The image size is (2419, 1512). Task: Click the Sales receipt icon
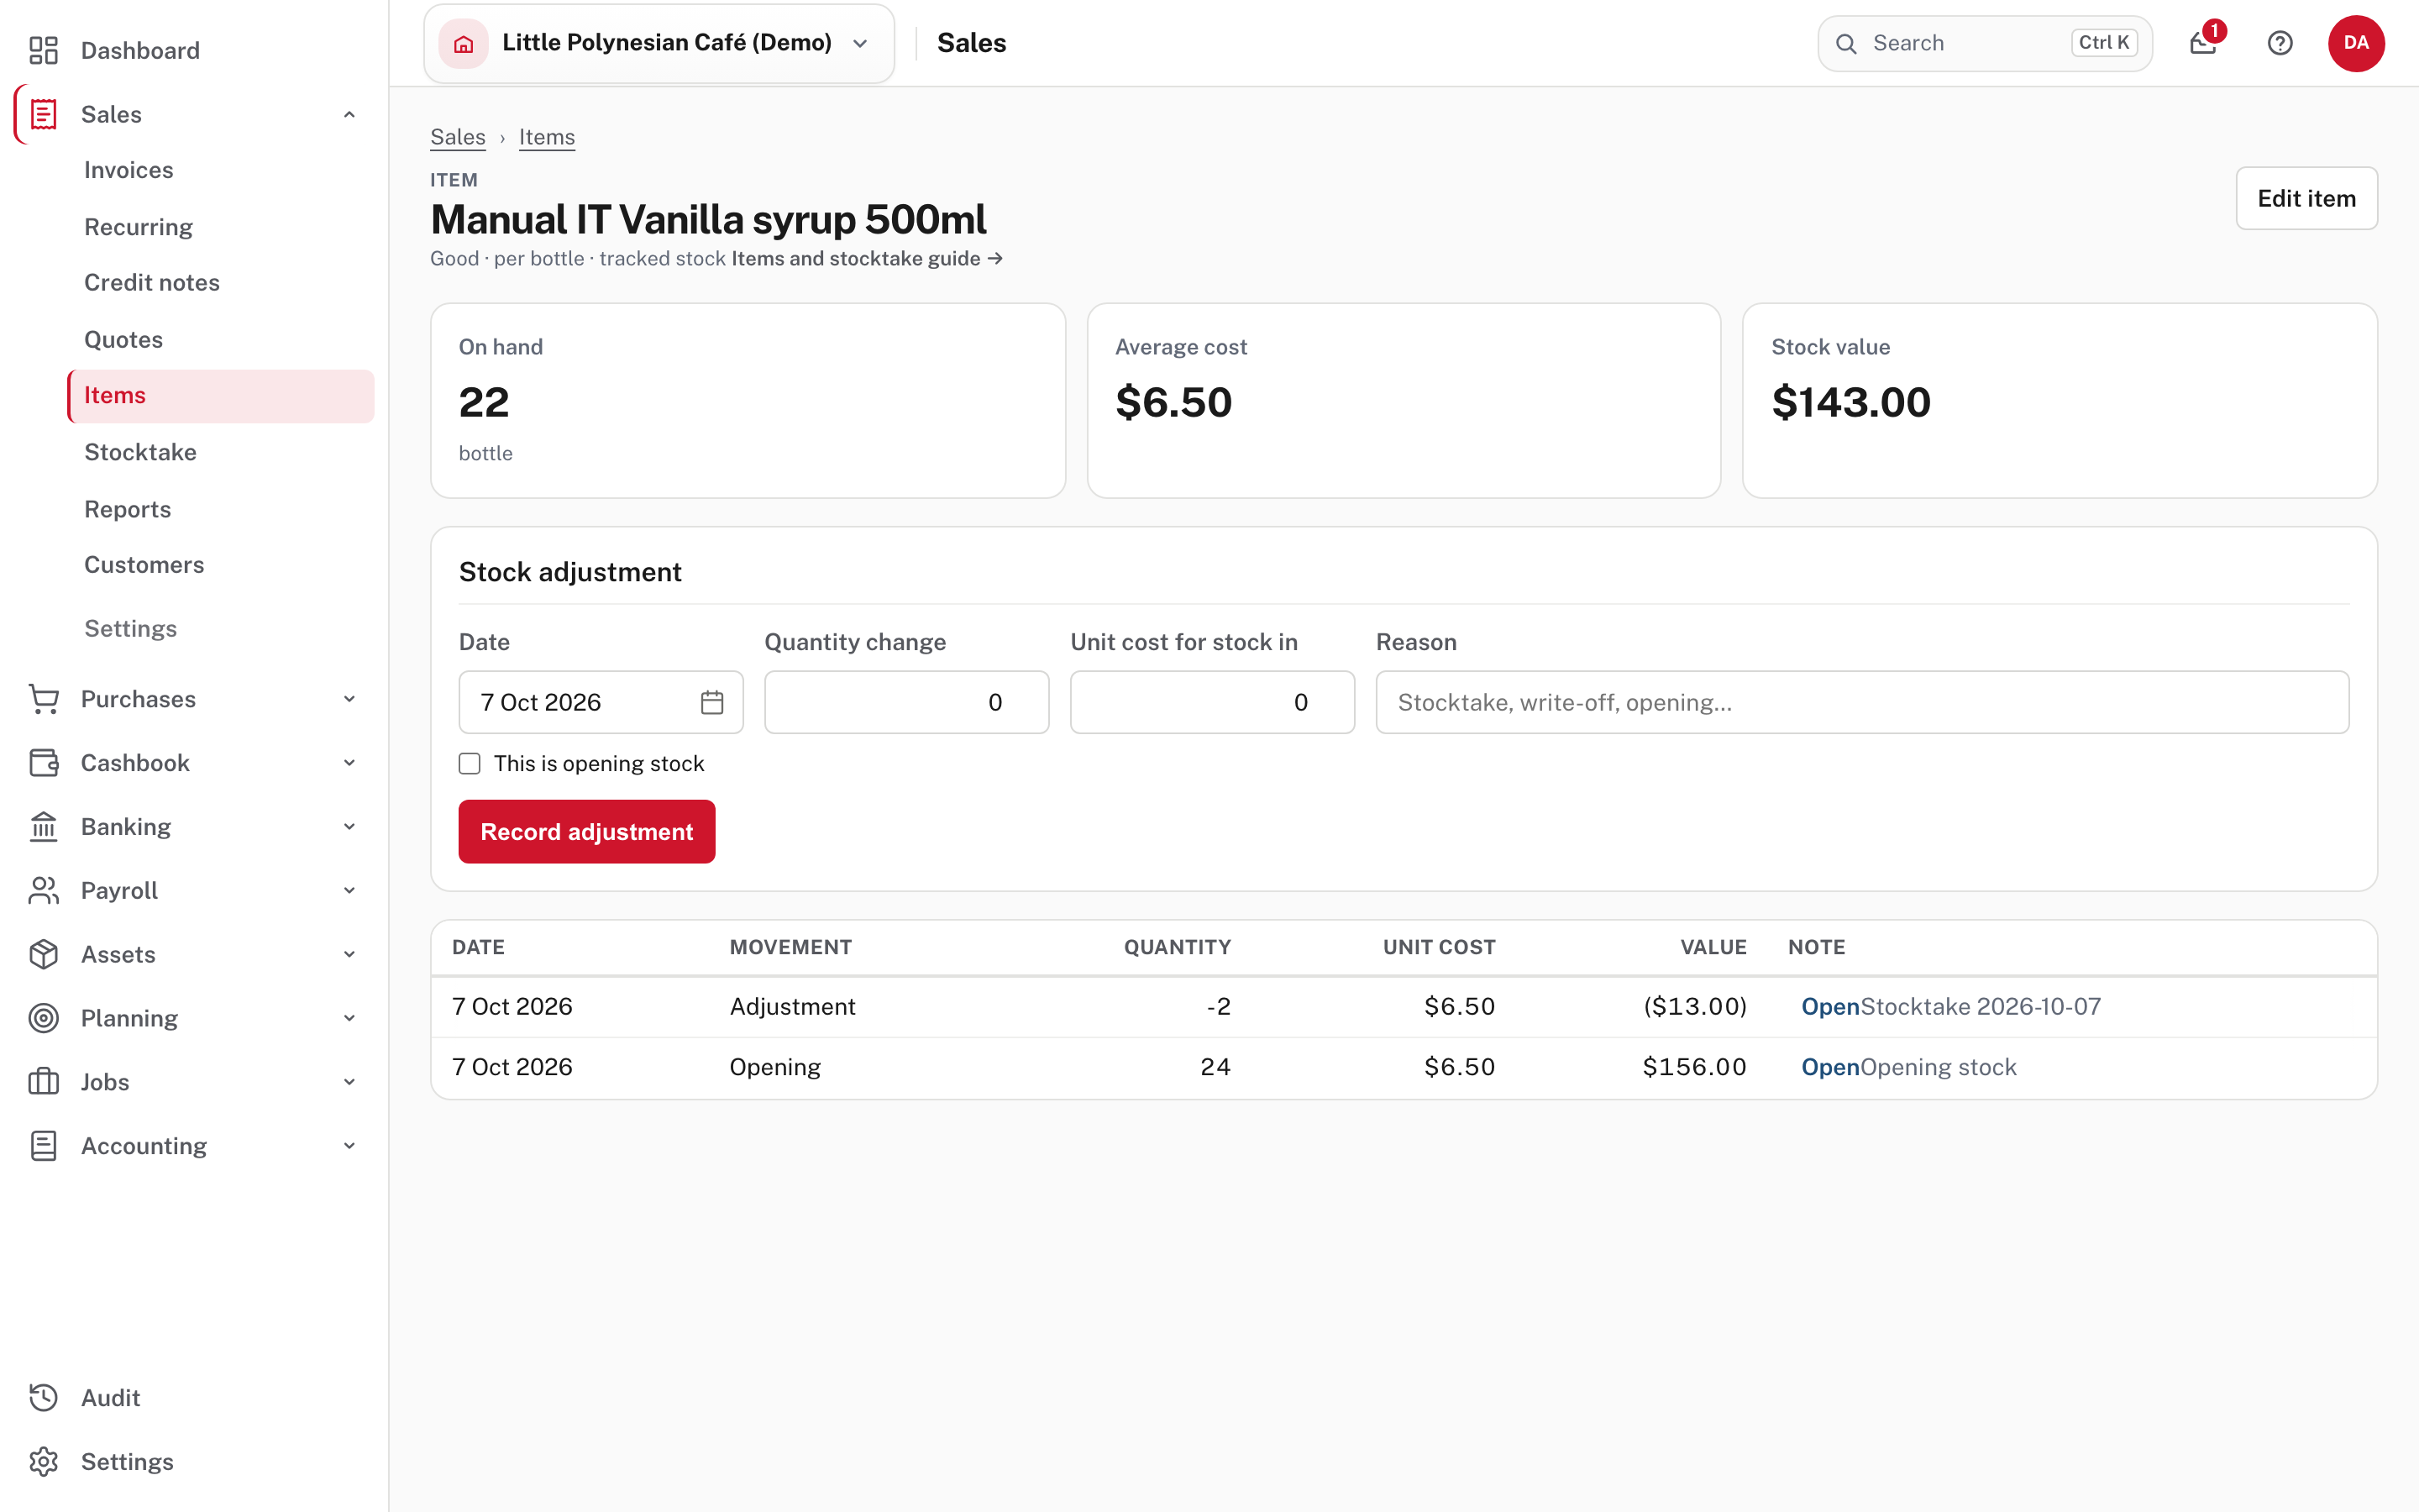tap(43, 114)
